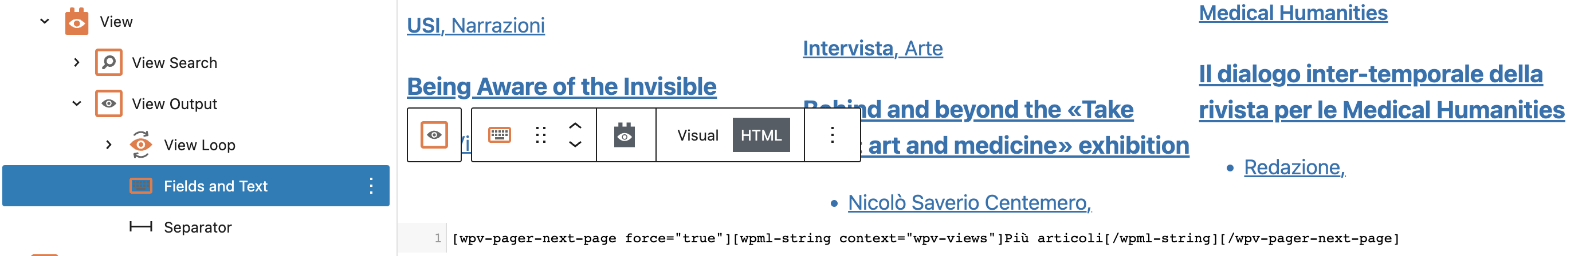Expand the View Search tree item
The image size is (1594, 256).
tap(77, 62)
